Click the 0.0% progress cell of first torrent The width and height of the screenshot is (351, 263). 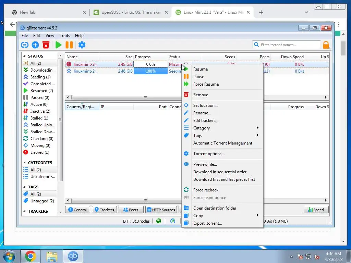(151, 64)
